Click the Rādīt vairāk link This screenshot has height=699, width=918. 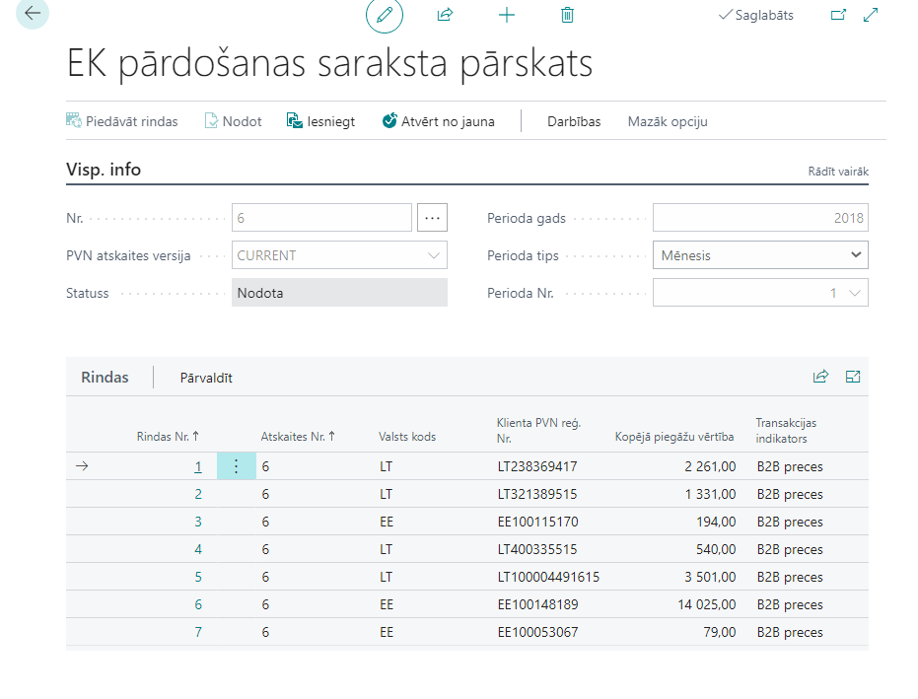tap(838, 172)
